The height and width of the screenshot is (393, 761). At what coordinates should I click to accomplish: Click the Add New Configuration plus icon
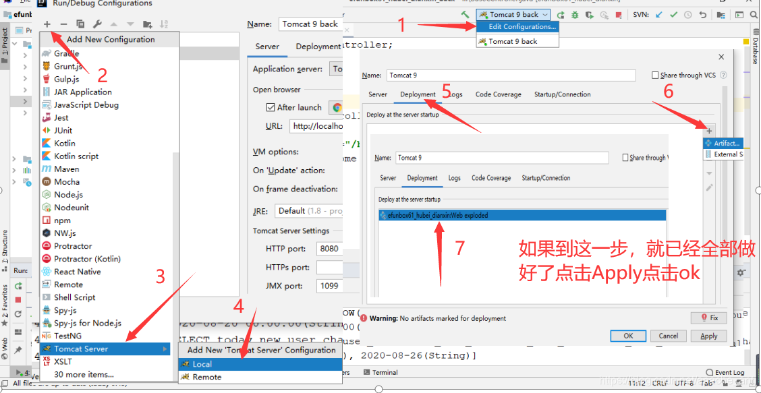[47, 24]
